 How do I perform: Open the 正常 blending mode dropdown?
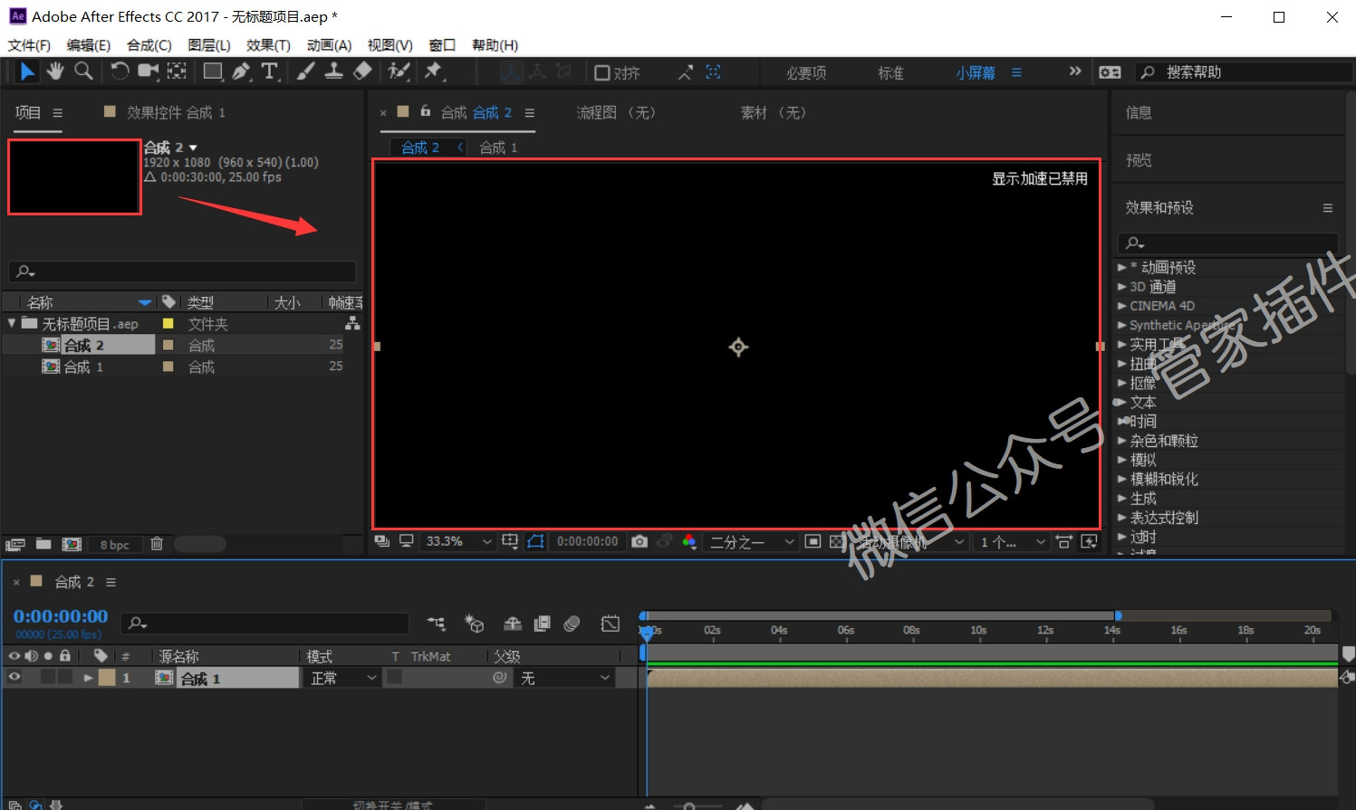(x=342, y=677)
